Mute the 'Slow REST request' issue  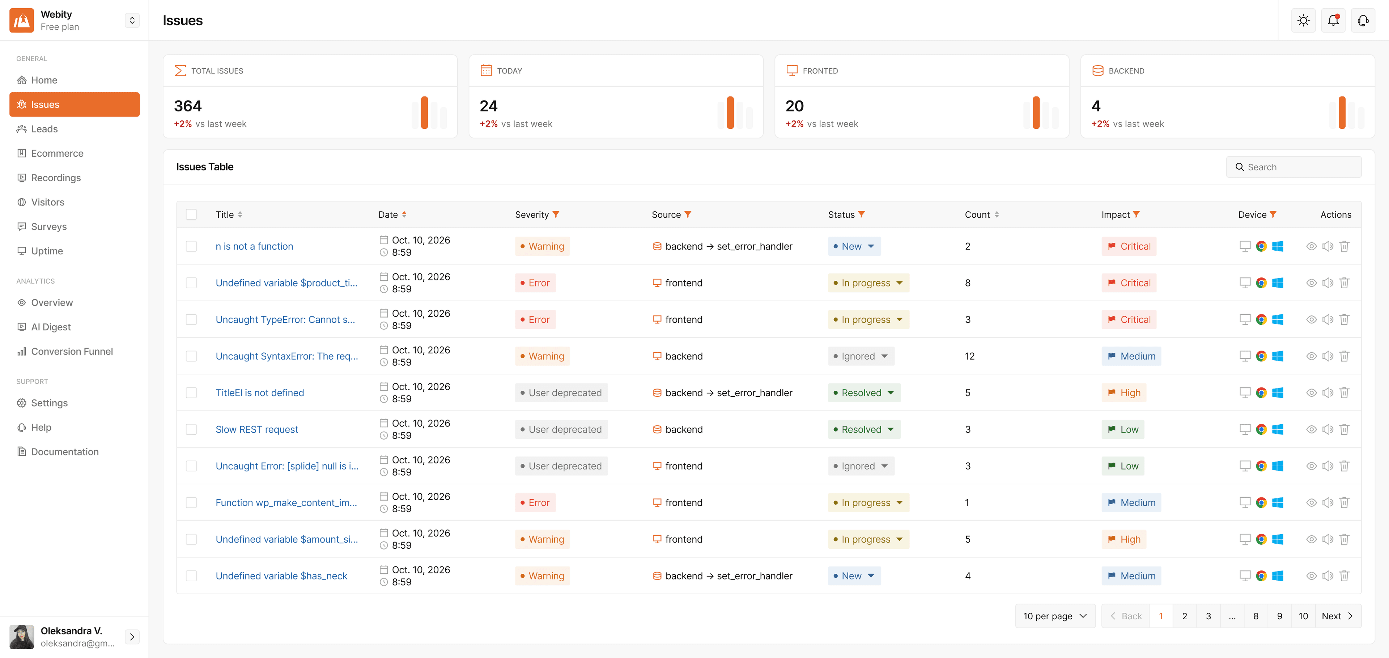tap(1328, 429)
